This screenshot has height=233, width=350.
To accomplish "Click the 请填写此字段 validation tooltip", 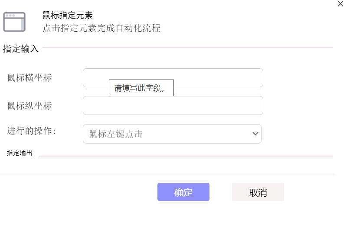I will click(x=141, y=88).
